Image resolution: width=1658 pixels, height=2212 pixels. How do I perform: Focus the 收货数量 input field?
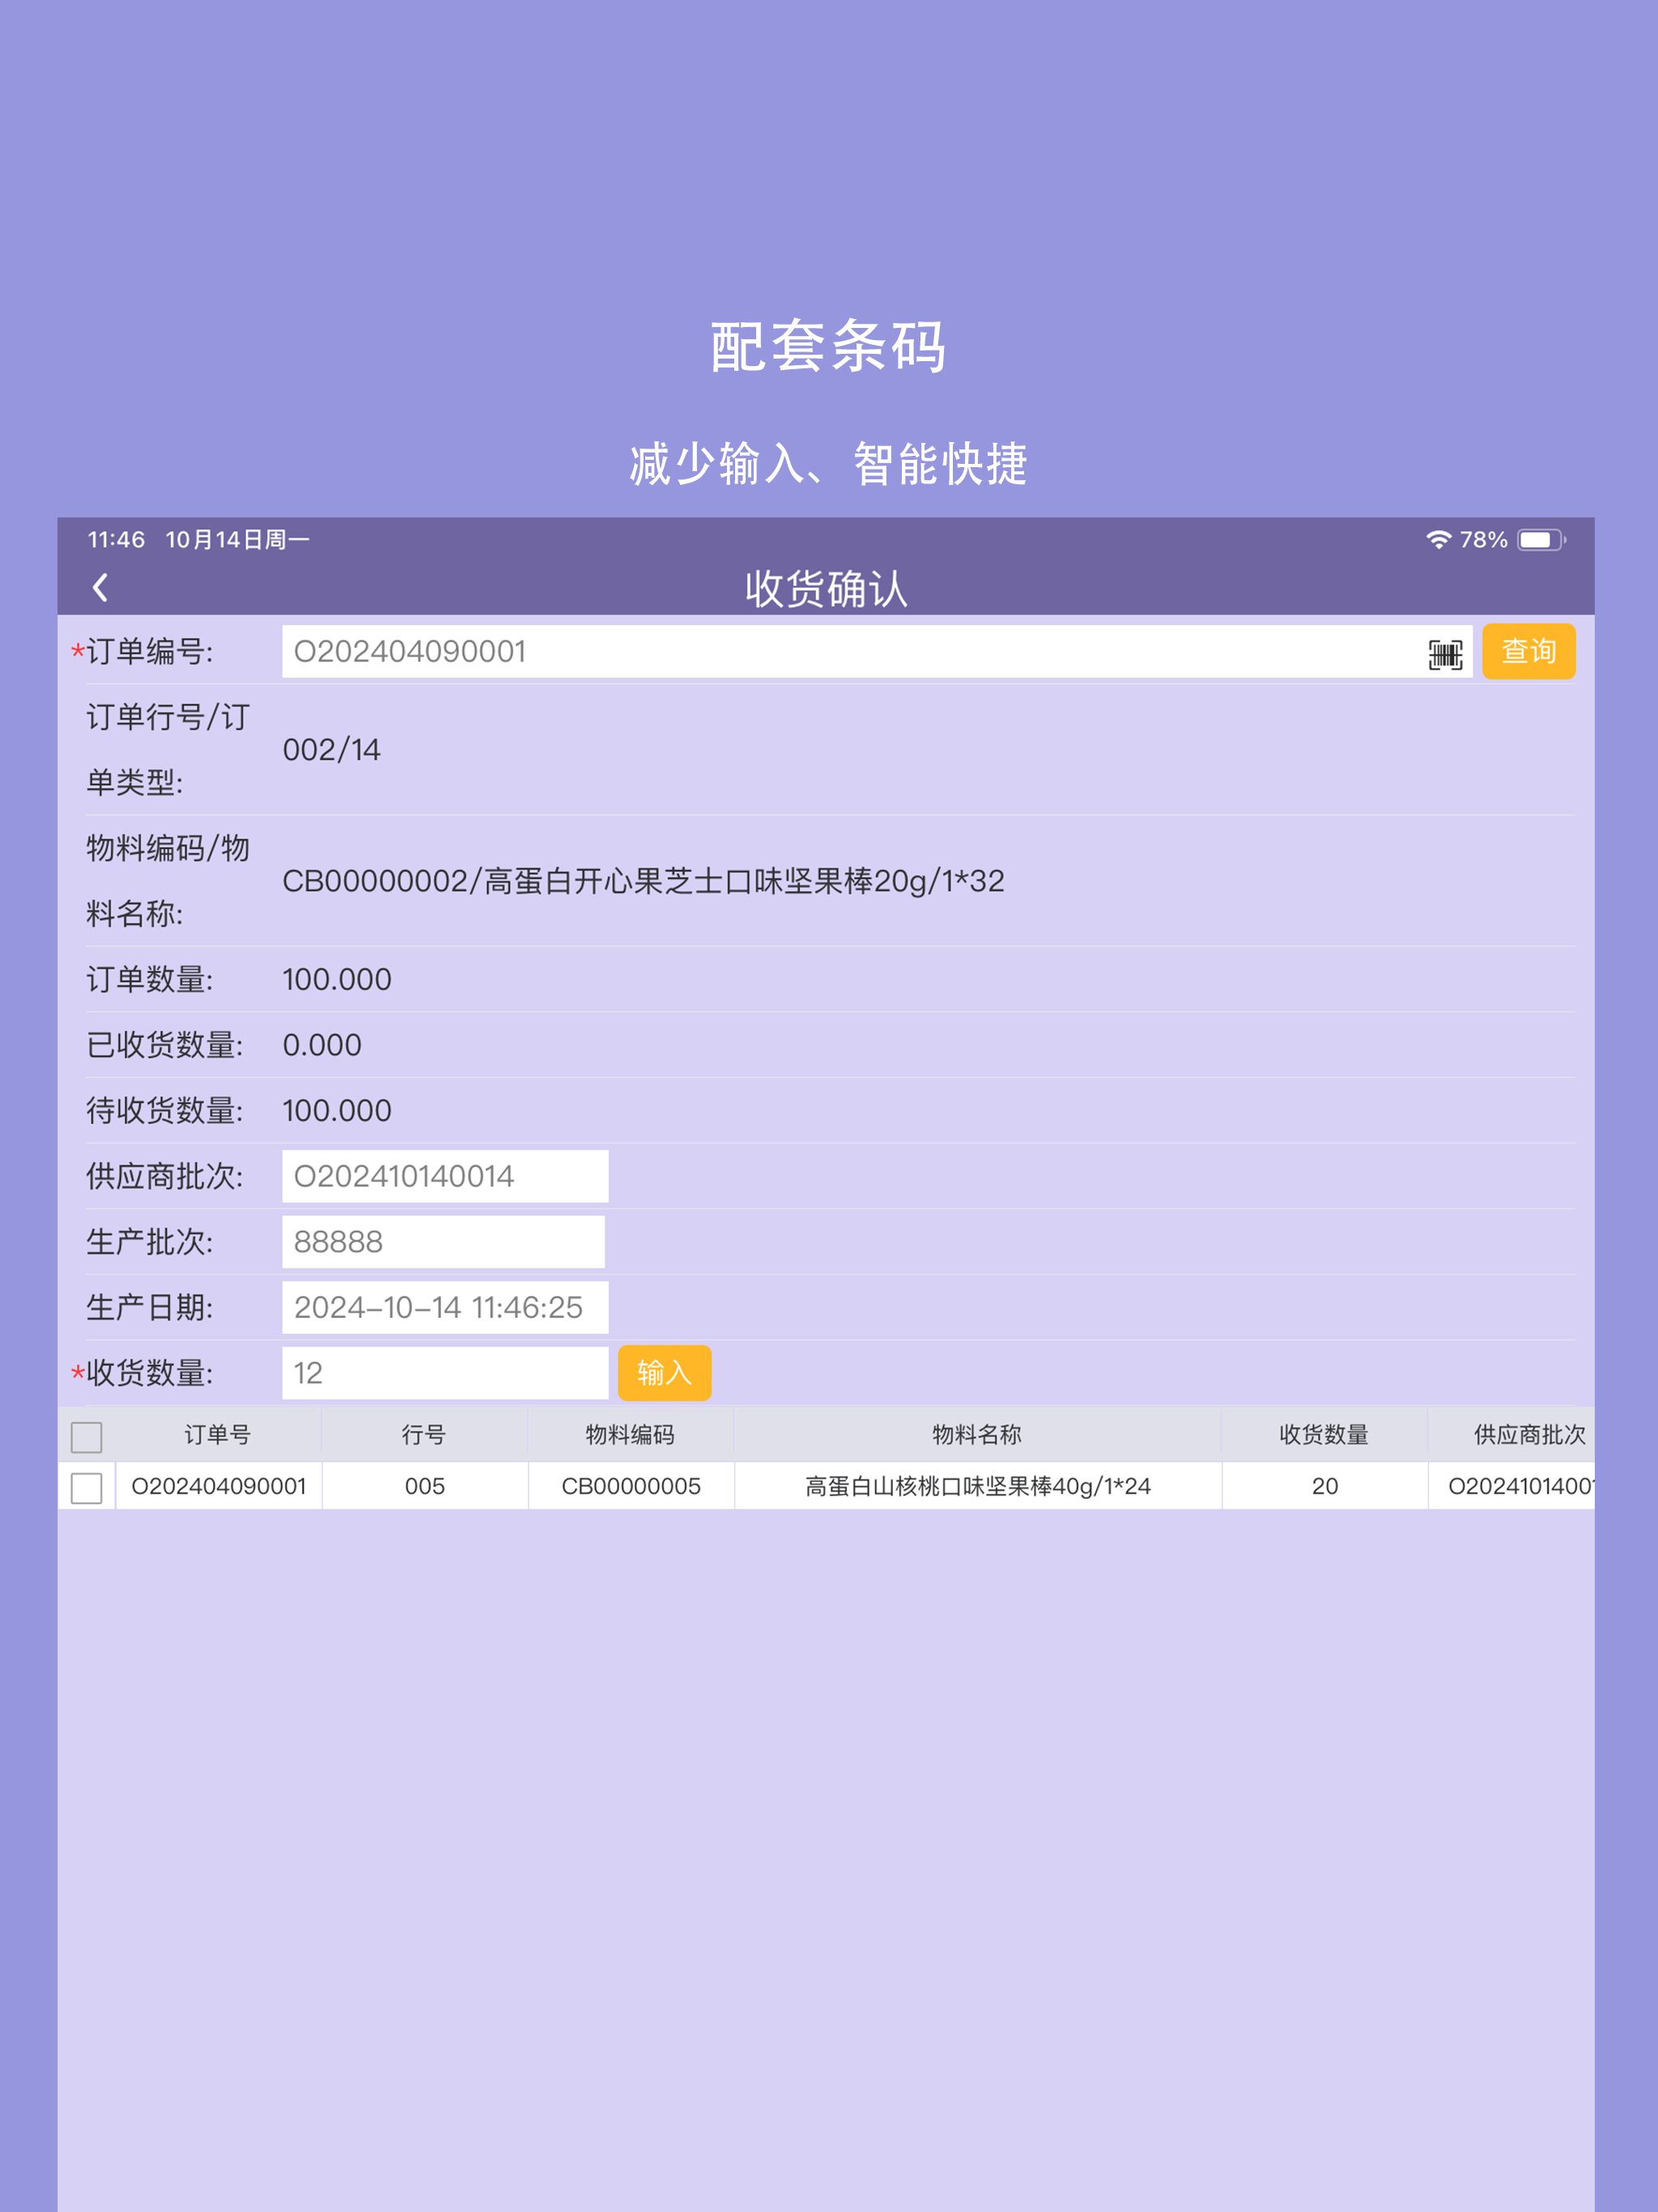click(x=445, y=1372)
